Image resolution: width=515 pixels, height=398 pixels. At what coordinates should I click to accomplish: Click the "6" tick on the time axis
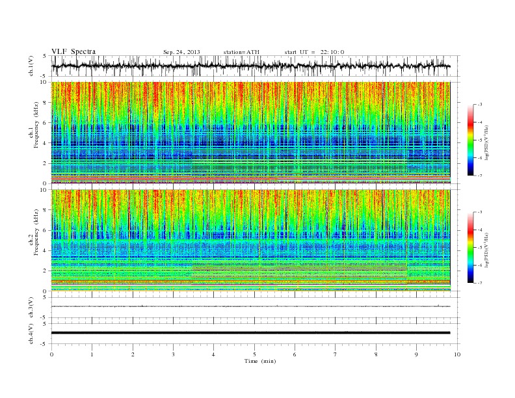pyautogui.click(x=295, y=354)
